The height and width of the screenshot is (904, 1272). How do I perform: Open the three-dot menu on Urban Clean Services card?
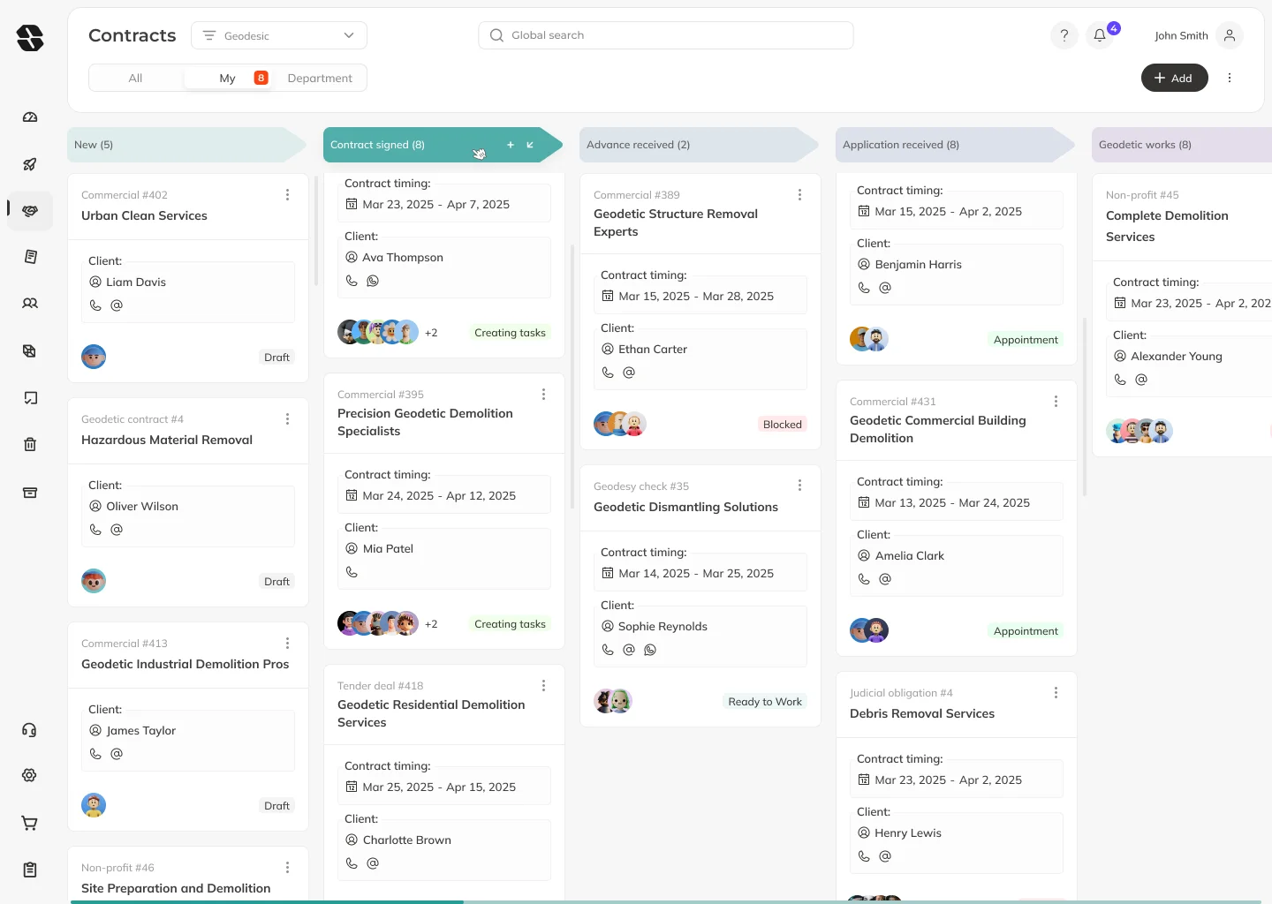[287, 194]
